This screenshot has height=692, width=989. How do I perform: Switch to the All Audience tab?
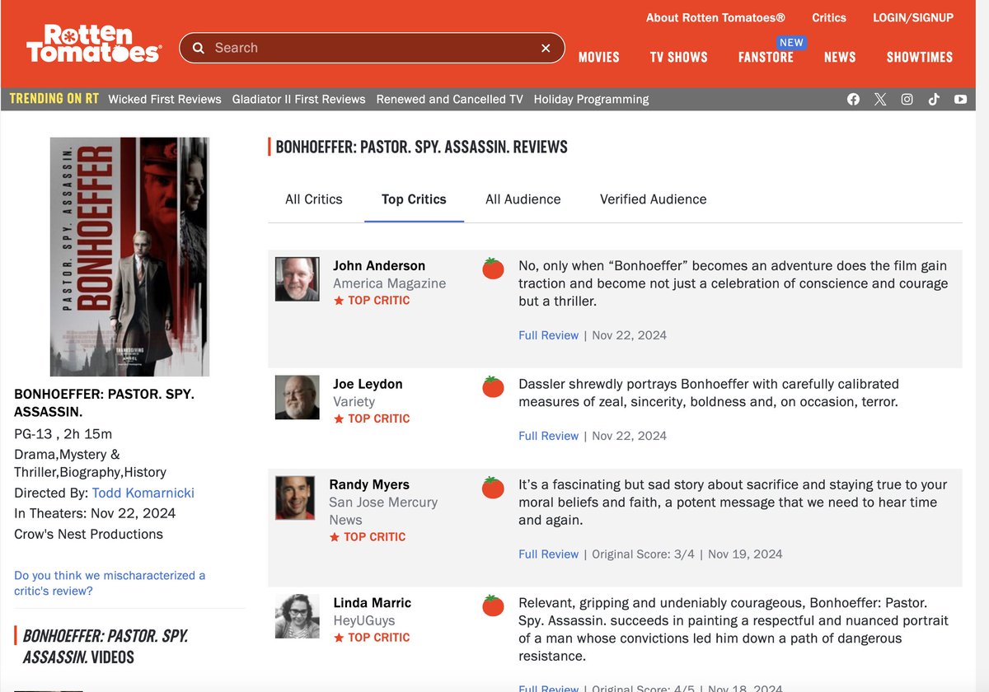pyautogui.click(x=523, y=199)
